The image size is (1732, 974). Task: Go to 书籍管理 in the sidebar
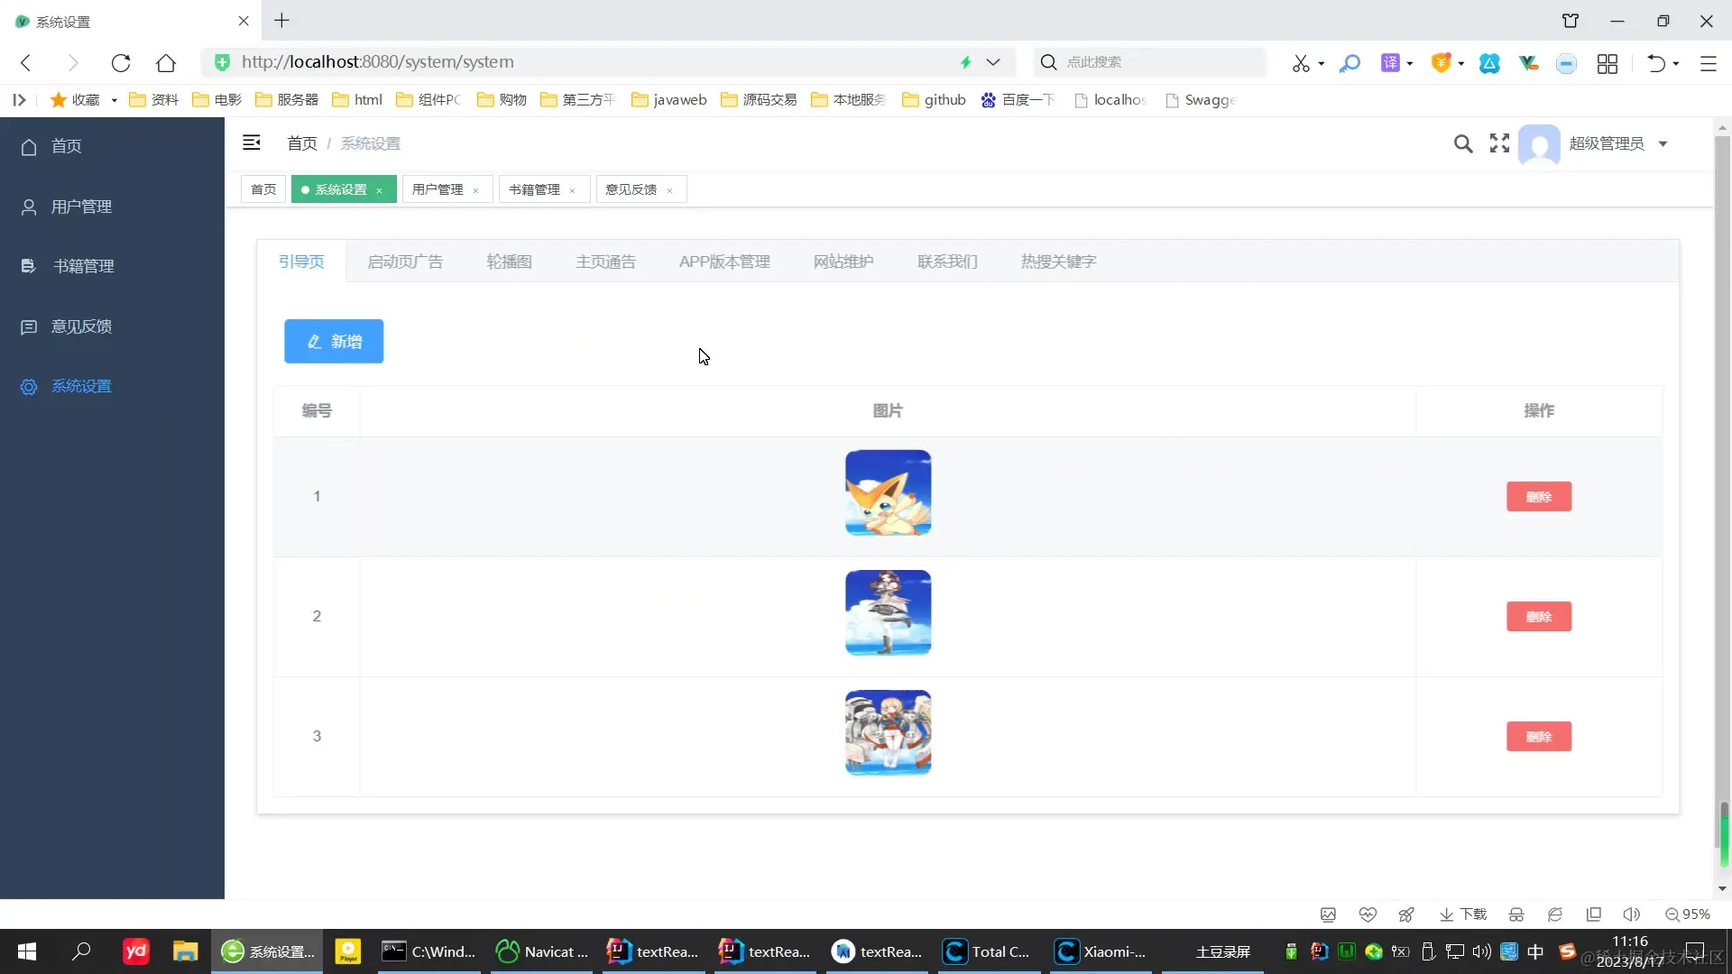tap(83, 266)
